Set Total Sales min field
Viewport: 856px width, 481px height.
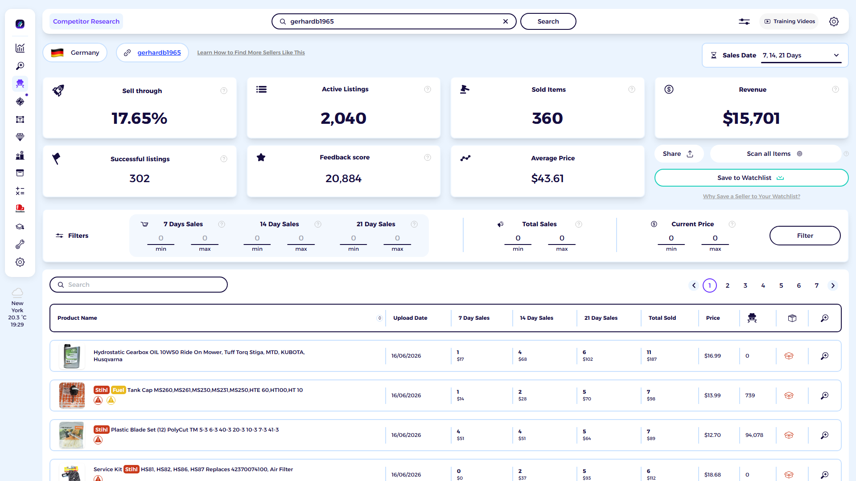tap(518, 238)
